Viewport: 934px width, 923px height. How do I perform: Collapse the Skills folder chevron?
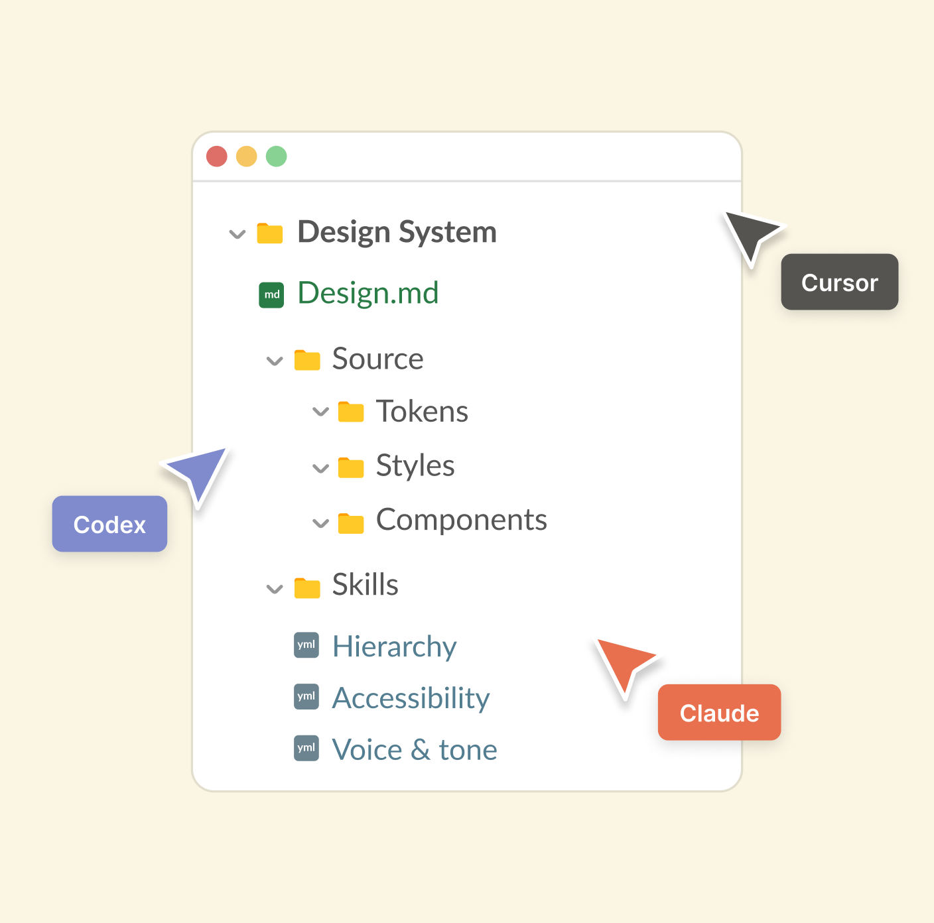275,589
